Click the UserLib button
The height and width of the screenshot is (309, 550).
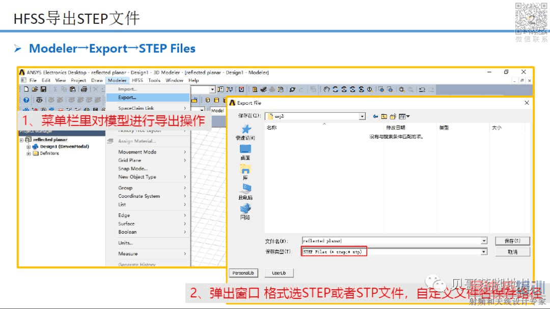pyautogui.click(x=279, y=273)
